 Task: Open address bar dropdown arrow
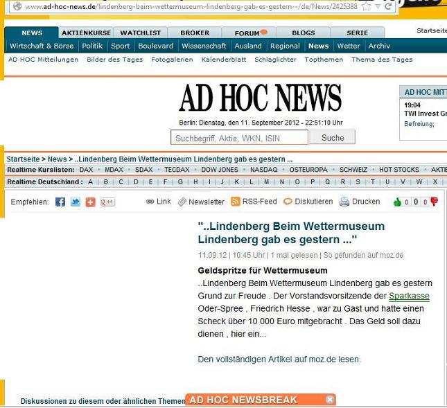(x=378, y=6)
